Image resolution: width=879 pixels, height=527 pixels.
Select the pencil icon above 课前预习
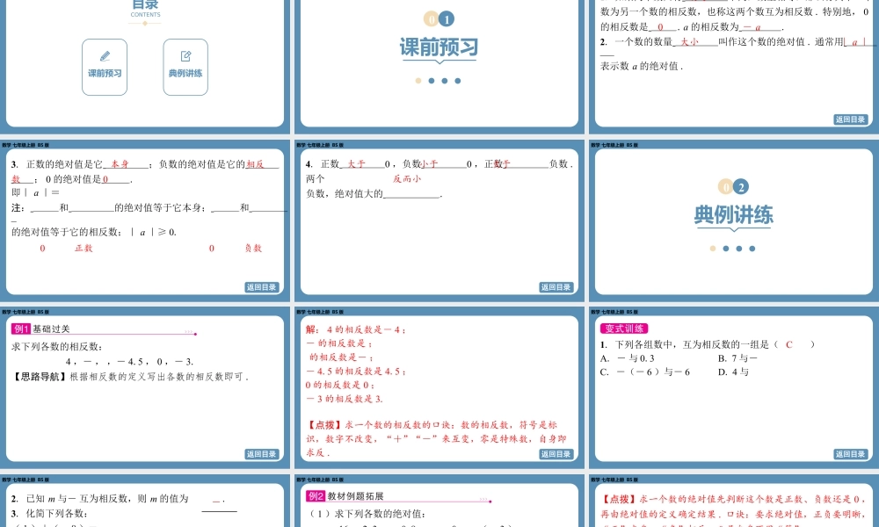(105, 54)
